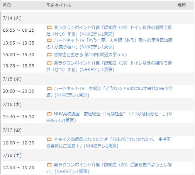Click TV icon beside the 13:05 ハートネットTV entry
Viewport: 195px width, 175px height.
coord(49,40)
